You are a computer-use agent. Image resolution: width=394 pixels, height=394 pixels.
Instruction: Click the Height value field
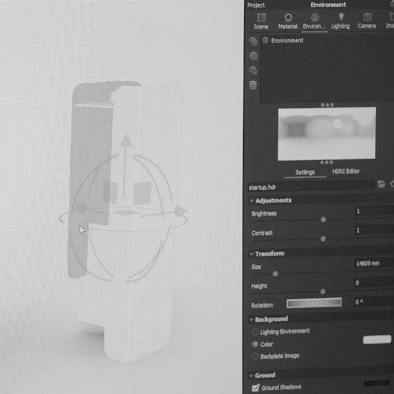(x=373, y=283)
